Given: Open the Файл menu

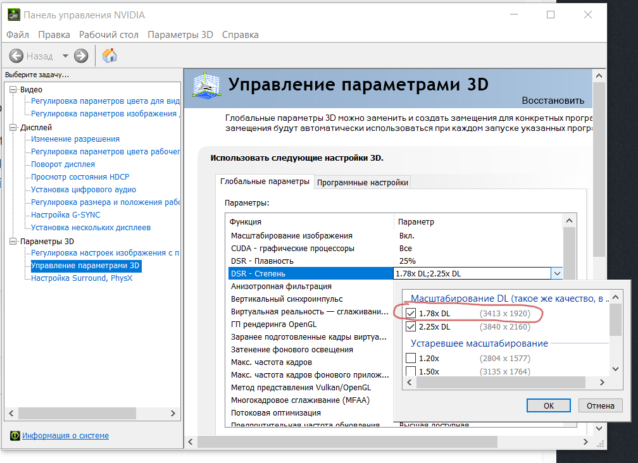Looking at the screenshot, I should click(18, 35).
